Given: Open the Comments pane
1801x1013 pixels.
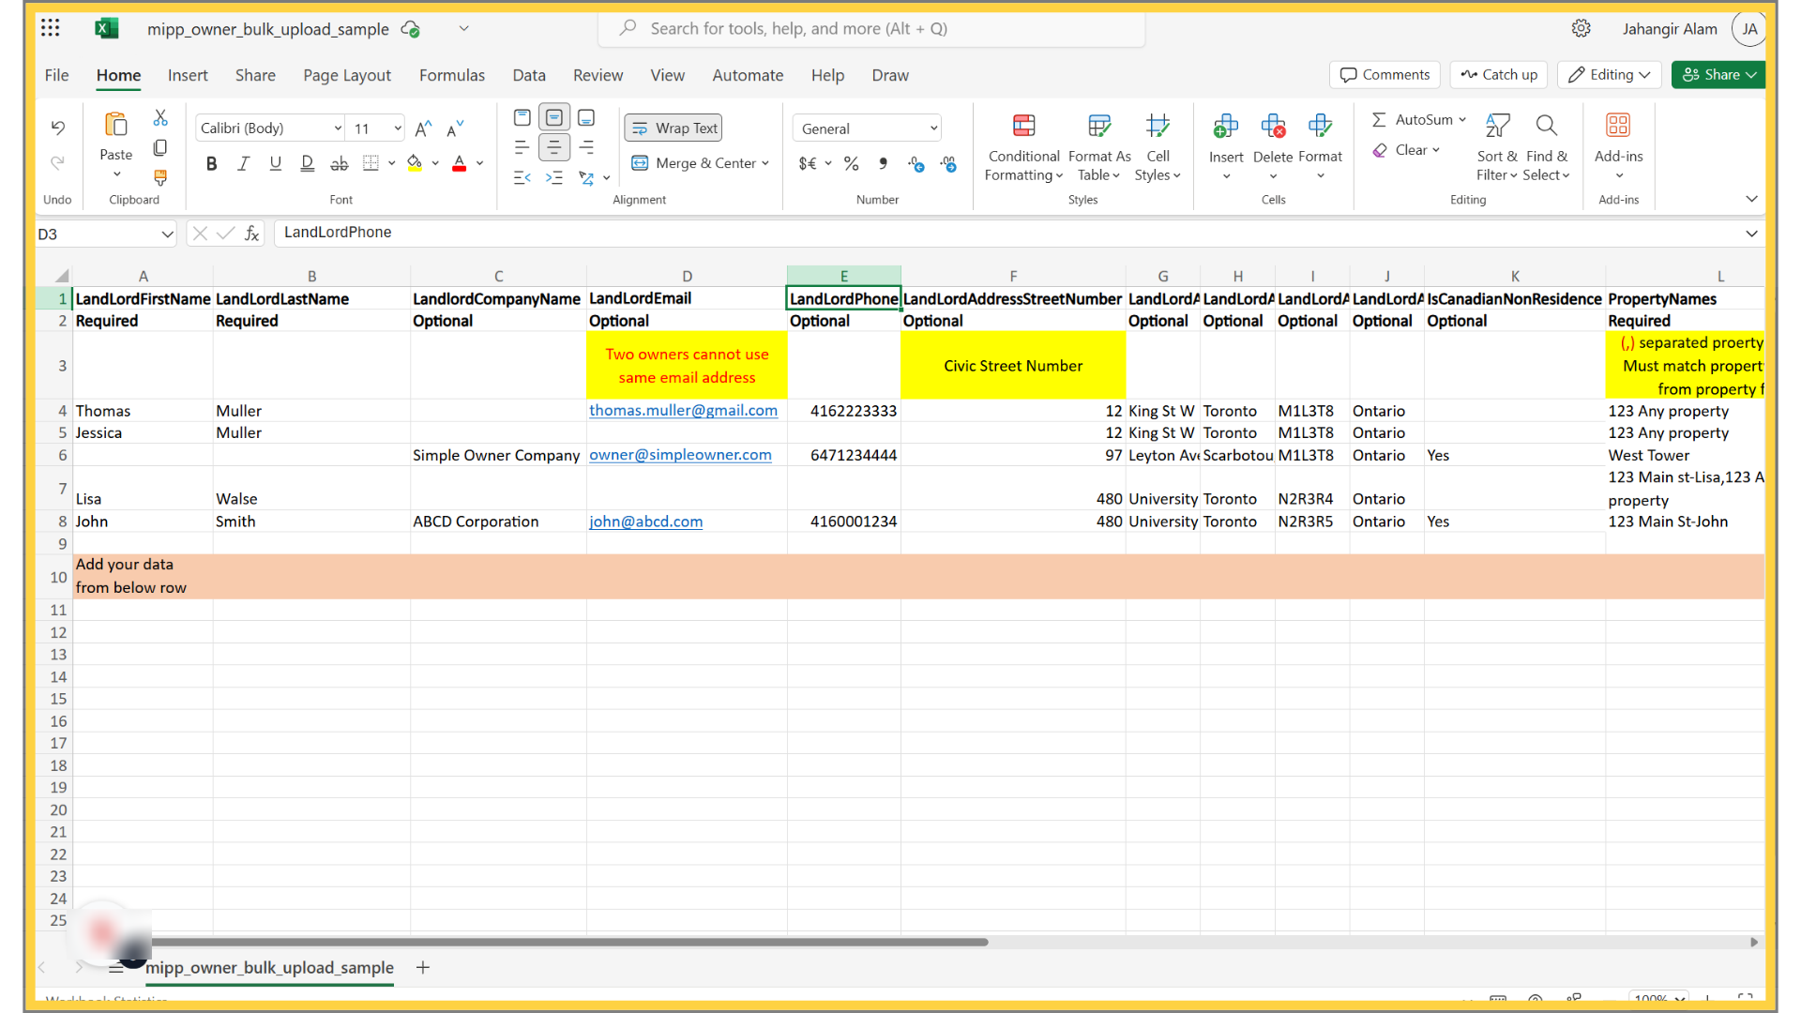Looking at the screenshot, I should [1385, 75].
